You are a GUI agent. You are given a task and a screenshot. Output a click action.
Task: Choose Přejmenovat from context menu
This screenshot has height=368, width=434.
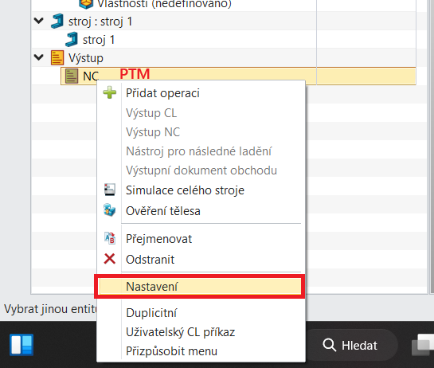[x=158, y=239]
